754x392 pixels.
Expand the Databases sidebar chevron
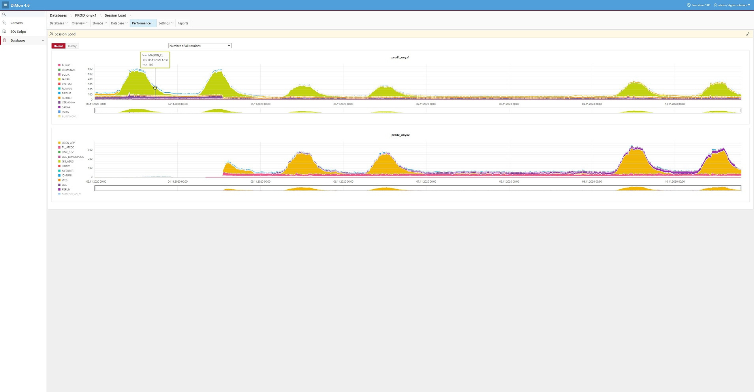[x=43, y=41]
